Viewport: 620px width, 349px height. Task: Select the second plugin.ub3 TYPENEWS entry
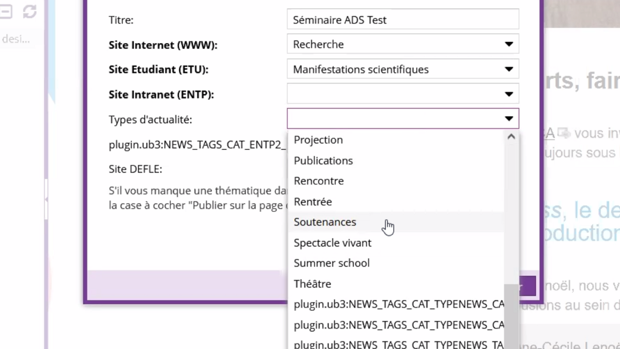(398, 325)
